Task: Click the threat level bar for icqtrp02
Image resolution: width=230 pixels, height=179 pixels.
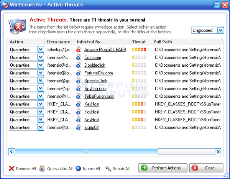Action: coord(139,127)
